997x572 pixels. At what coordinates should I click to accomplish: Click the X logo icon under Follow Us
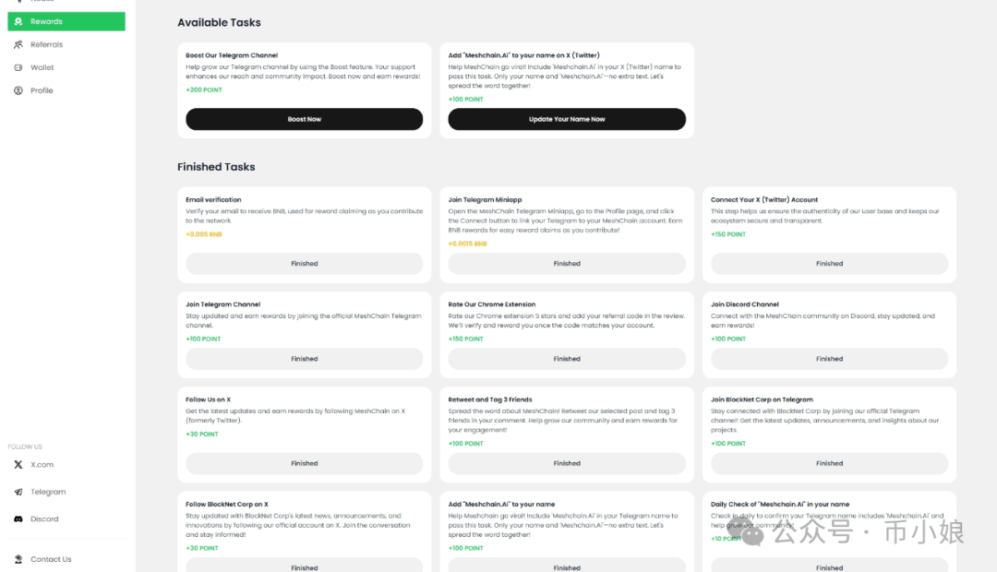click(x=18, y=465)
